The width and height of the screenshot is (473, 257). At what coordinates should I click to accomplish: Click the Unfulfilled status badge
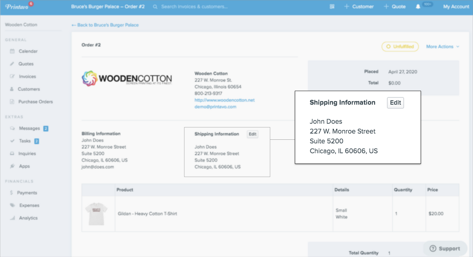400,46
